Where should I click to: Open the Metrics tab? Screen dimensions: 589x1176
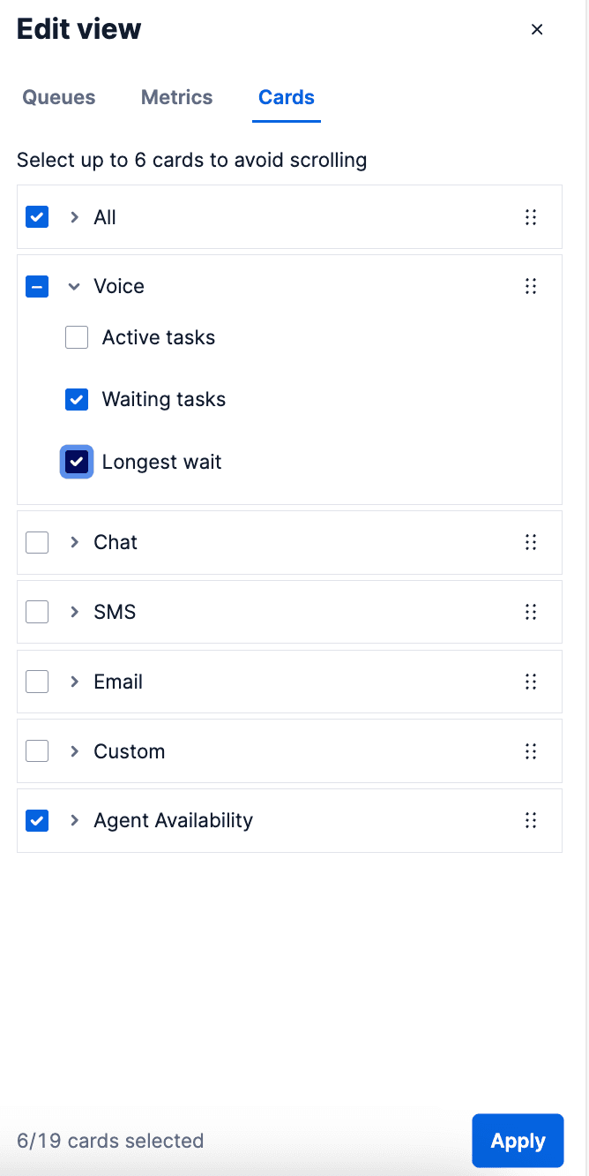click(x=176, y=97)
